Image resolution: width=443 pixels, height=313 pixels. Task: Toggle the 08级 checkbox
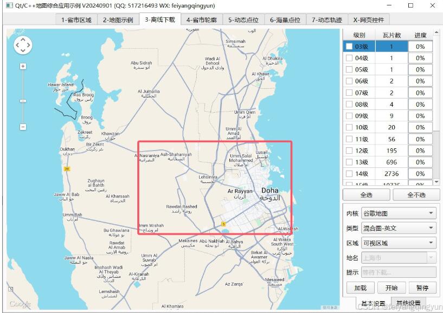click(350, 104)
